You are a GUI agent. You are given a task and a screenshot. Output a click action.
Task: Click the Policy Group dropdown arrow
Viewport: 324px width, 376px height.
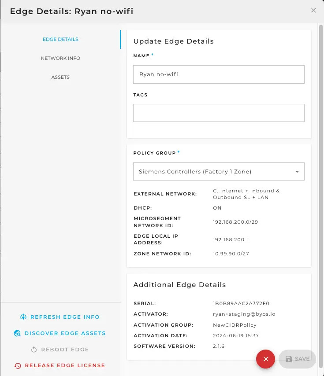297,172
